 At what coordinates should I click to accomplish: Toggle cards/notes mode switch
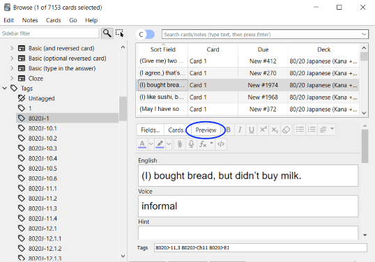(x=145, y=34)
